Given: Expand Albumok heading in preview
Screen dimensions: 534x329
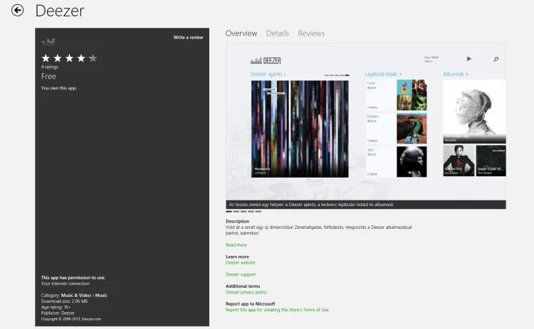Looking at the screenshot, I should click(456, 74).
